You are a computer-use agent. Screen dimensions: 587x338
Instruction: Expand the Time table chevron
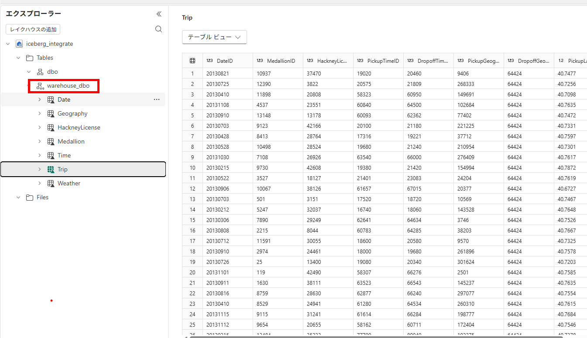[39, 155]
